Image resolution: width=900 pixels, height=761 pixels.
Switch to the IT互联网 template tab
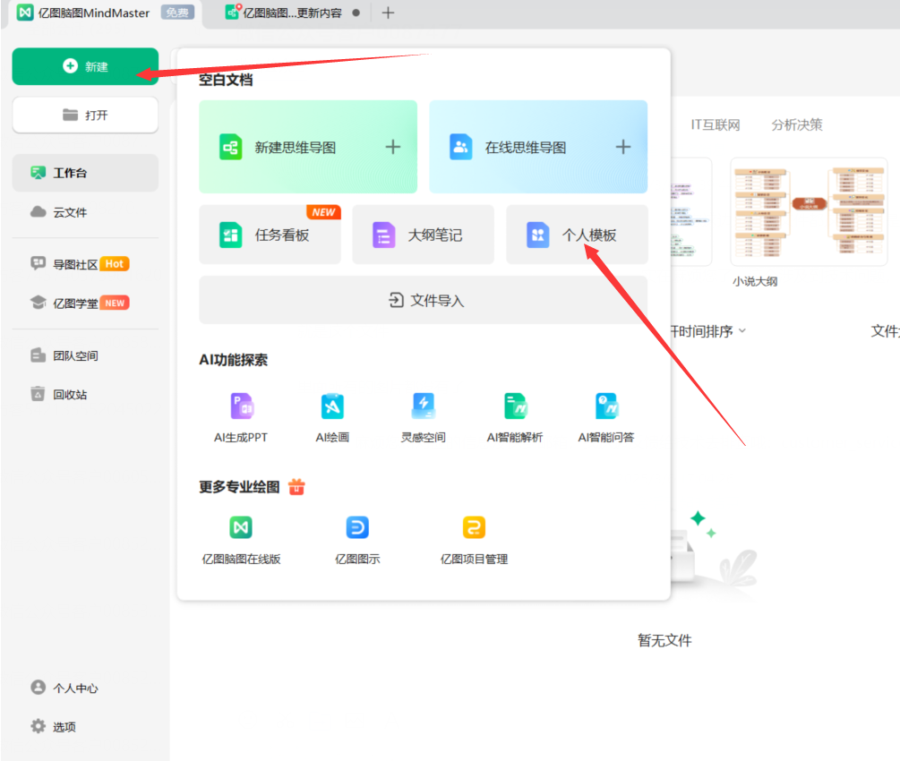[715, 124]
